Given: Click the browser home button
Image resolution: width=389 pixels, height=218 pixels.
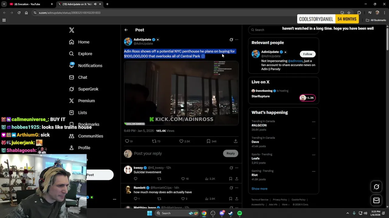Looking at the screenshot, I should [26, 13].
